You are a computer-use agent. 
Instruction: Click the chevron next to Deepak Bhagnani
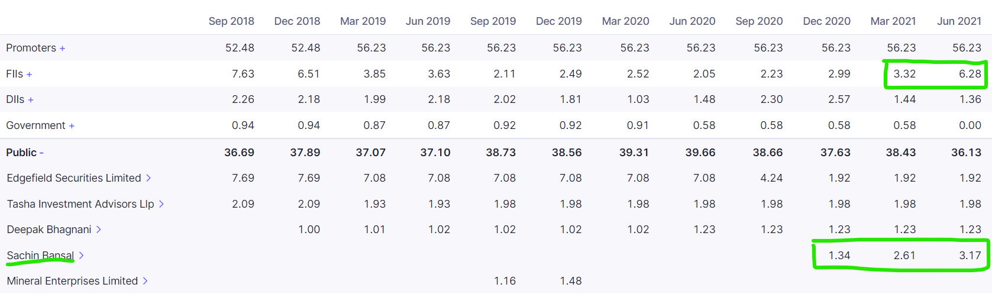(99, 230)
